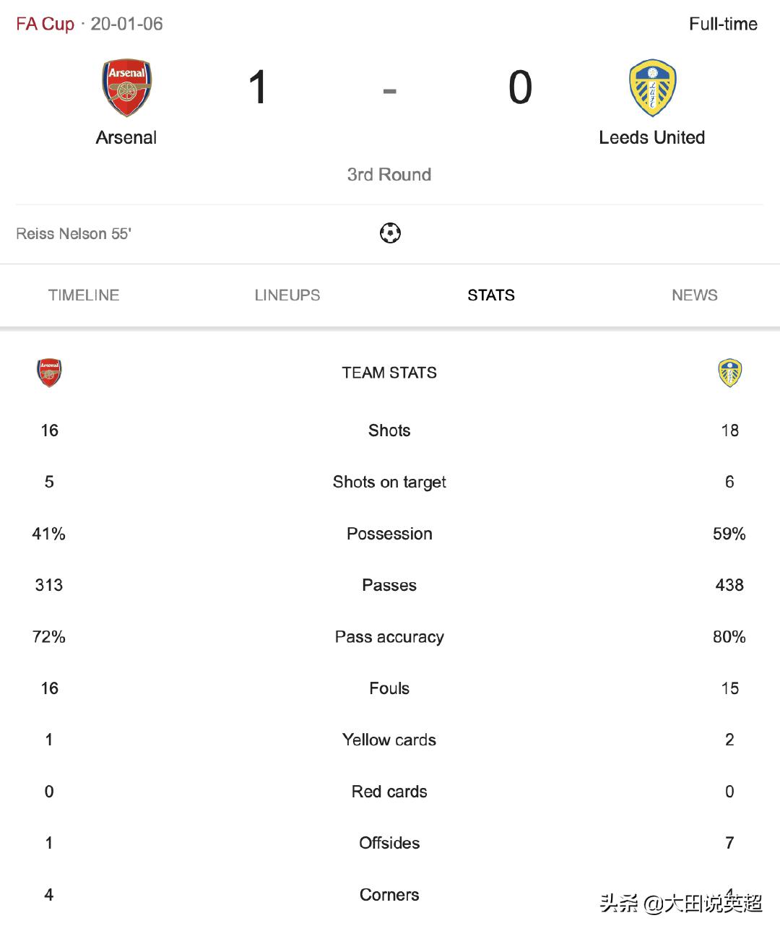Click the Arsenal team name
The height and width of the screenshot is (931, 780).
126,137
